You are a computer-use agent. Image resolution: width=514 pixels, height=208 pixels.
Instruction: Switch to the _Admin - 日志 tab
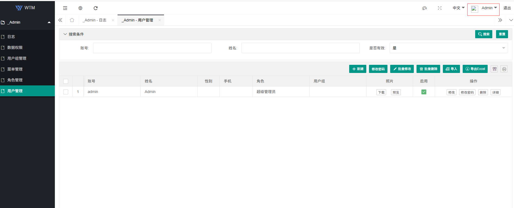94,20
